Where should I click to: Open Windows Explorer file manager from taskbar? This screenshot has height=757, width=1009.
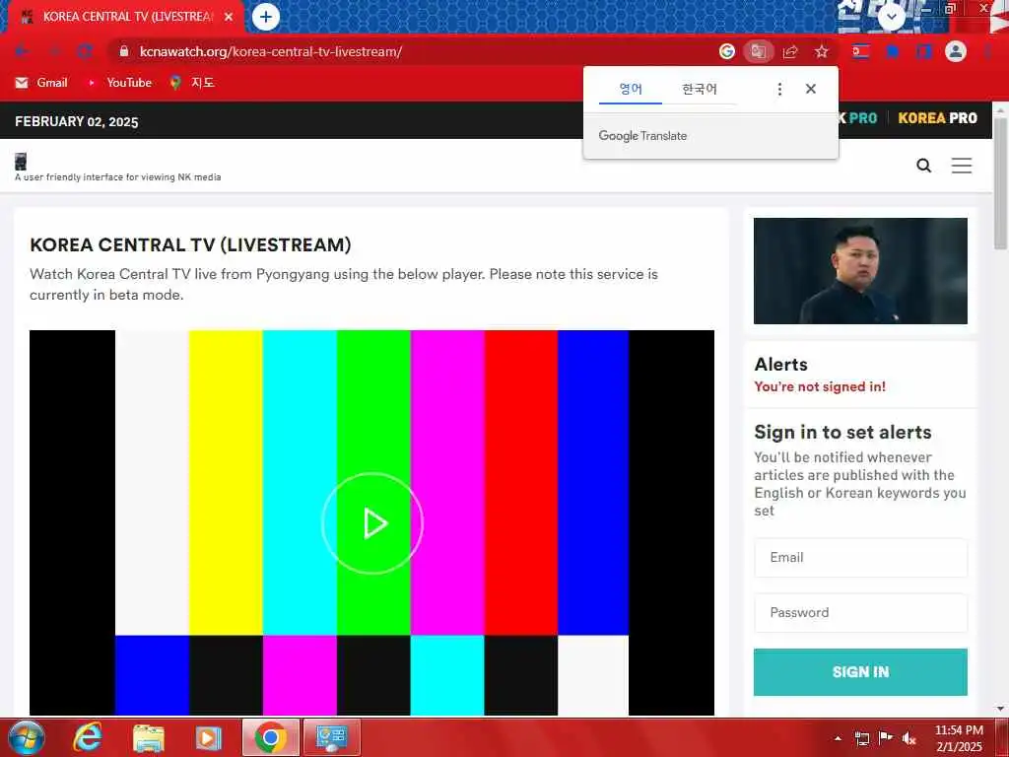(x=149, y=738)
